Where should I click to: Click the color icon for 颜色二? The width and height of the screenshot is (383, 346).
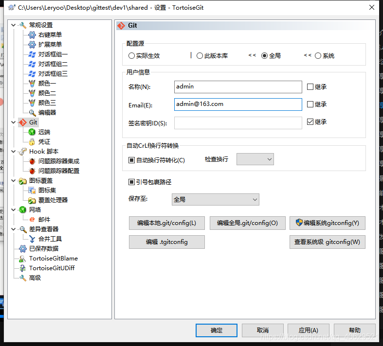click(x=32, y=93)
